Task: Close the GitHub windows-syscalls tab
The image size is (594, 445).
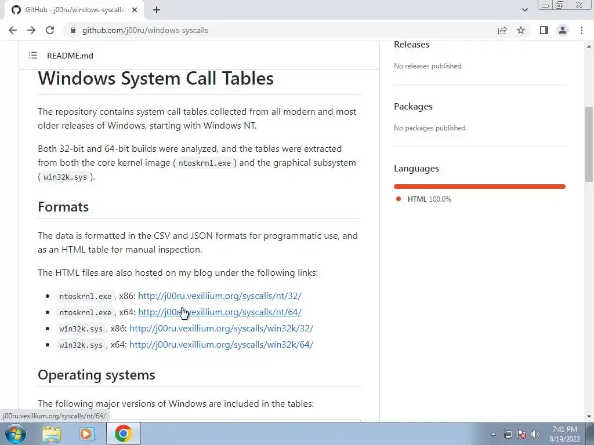Action: [x=135, y=10]
